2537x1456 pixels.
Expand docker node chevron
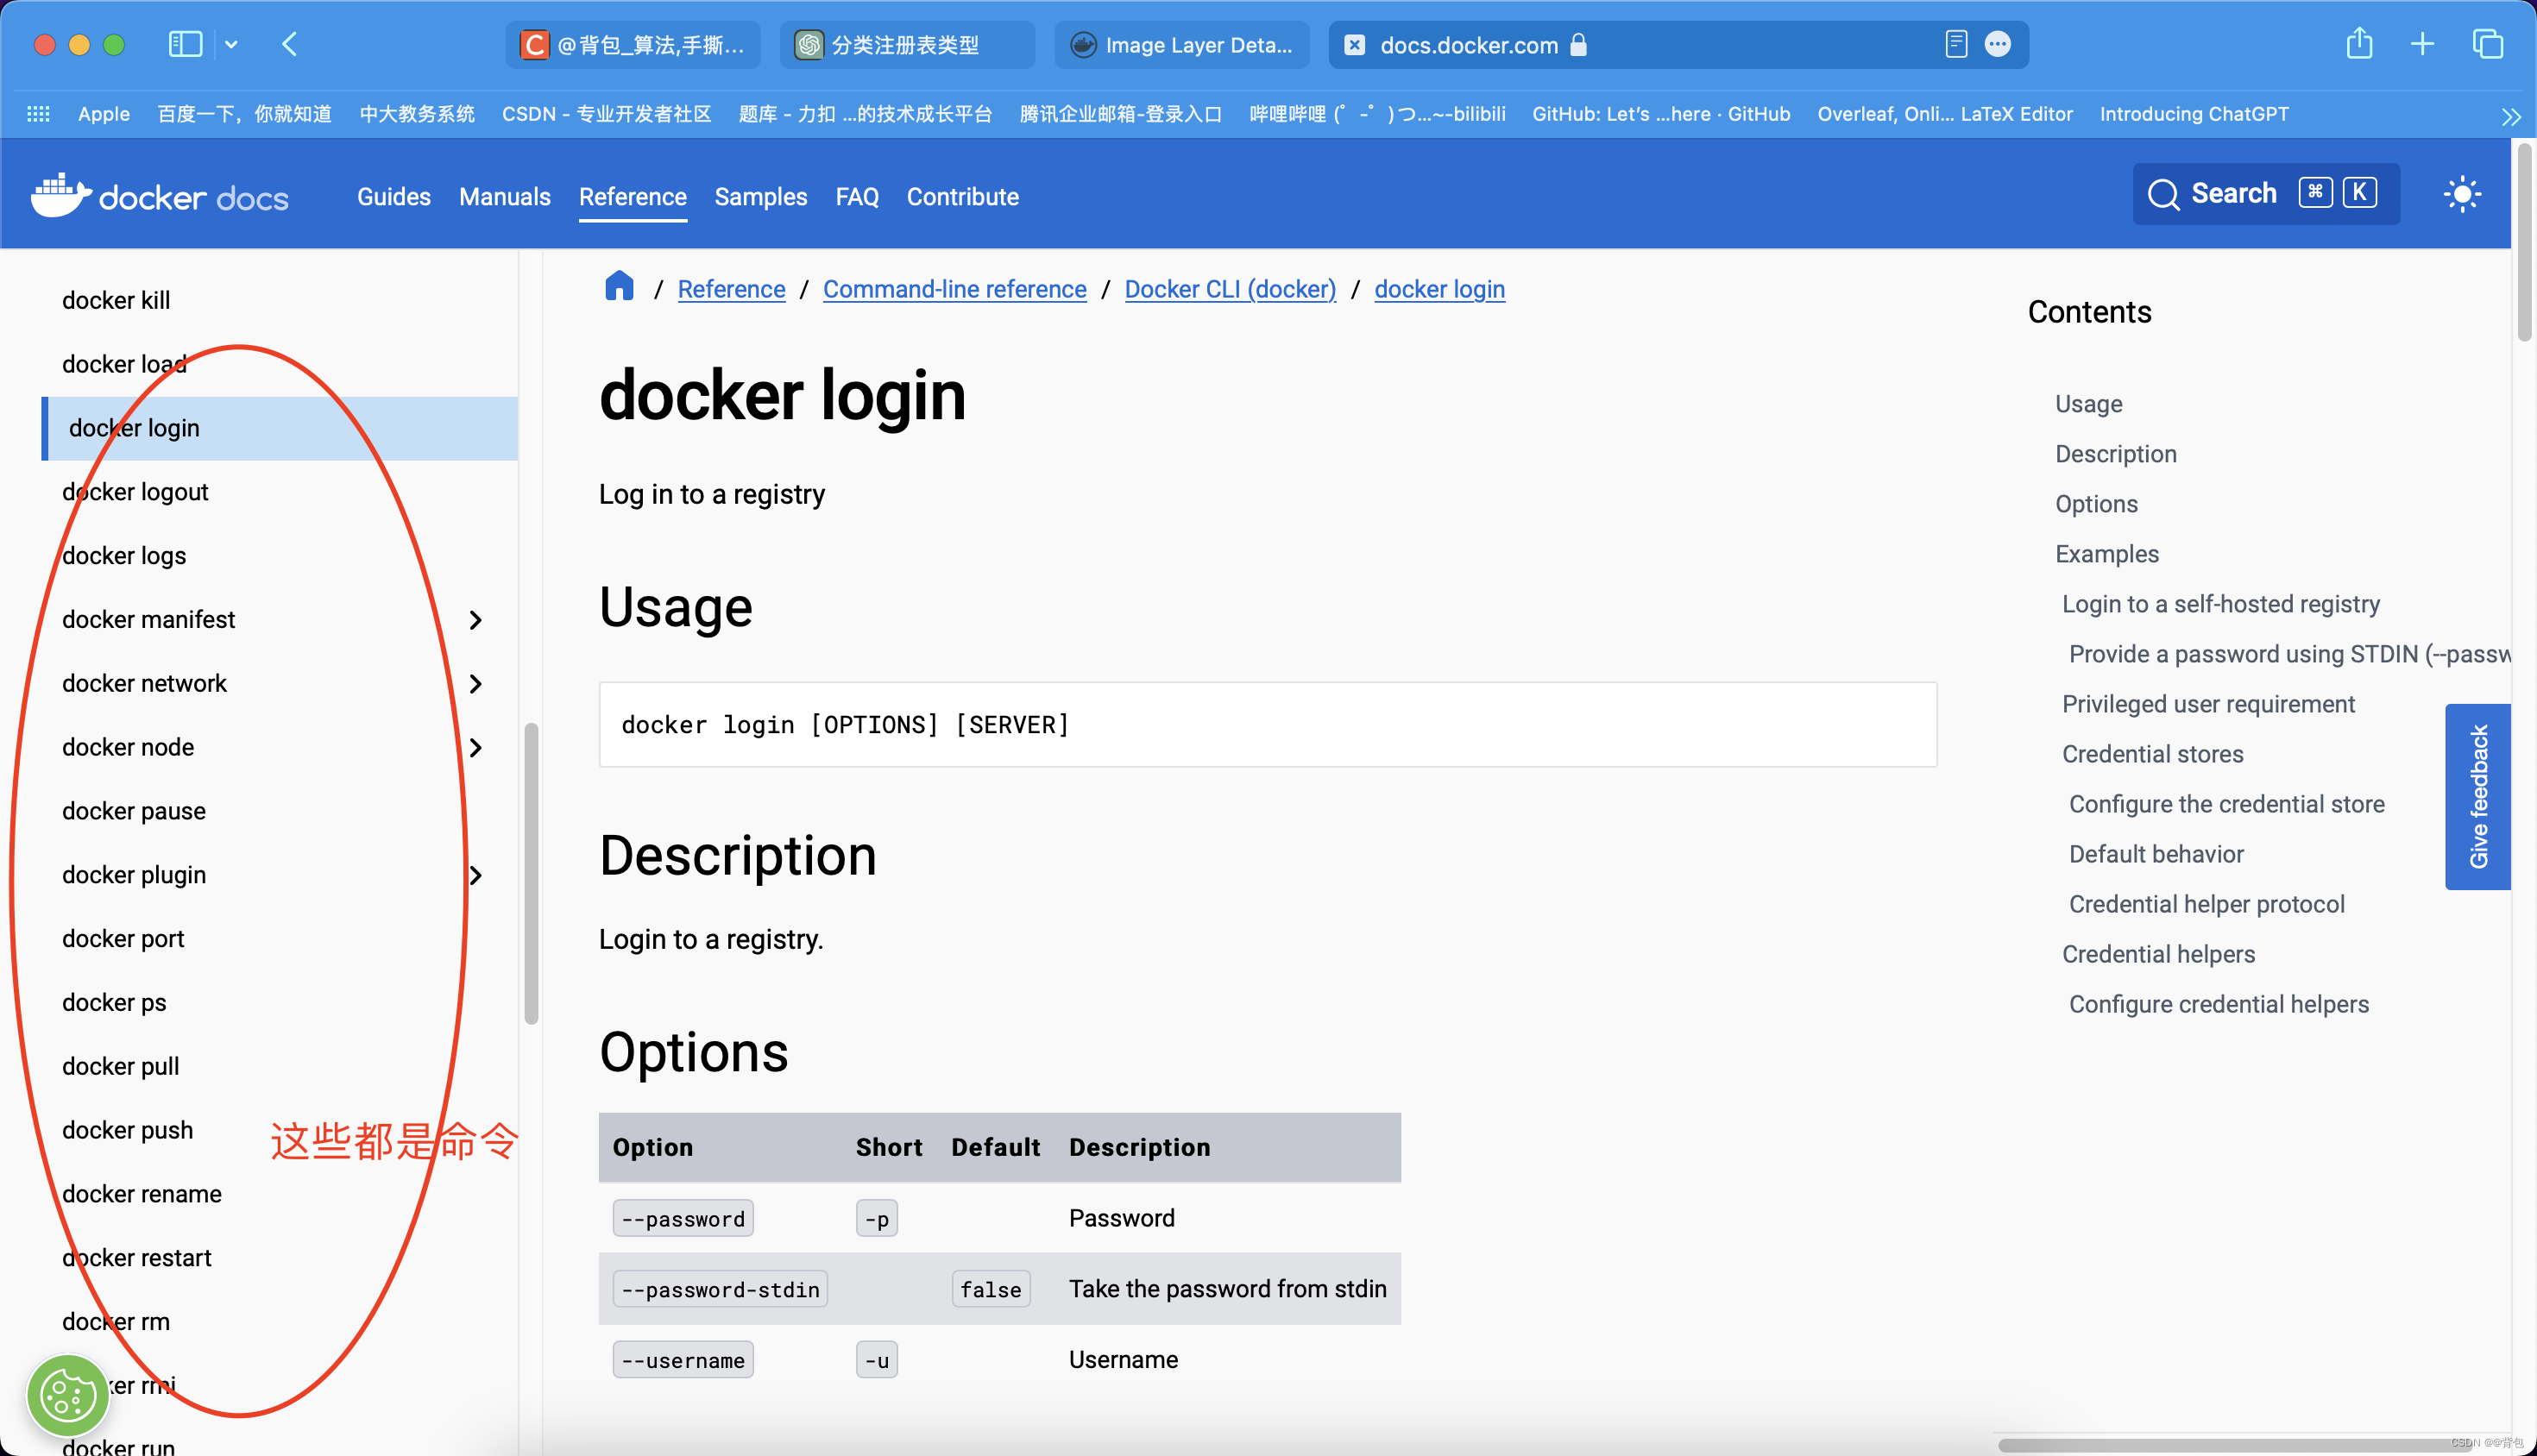pos(475,748)
